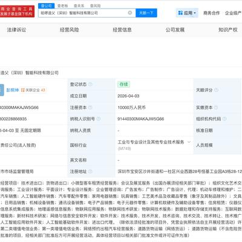
Task: Open the 经营风险 section
Action: [x=70, y=30]
